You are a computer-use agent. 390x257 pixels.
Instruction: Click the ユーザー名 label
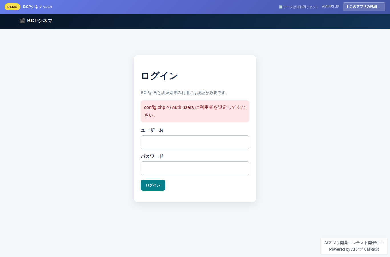[152, 130]
